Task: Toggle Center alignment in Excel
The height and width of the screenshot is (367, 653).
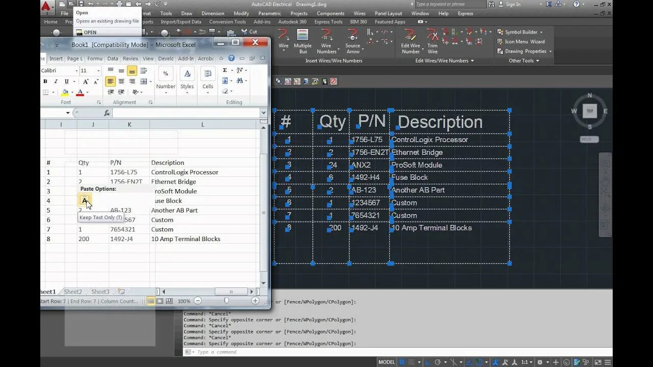Action: [x=121, y=82]
